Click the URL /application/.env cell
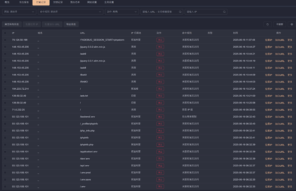Screen dimensions: 296x191 point(88,152)
